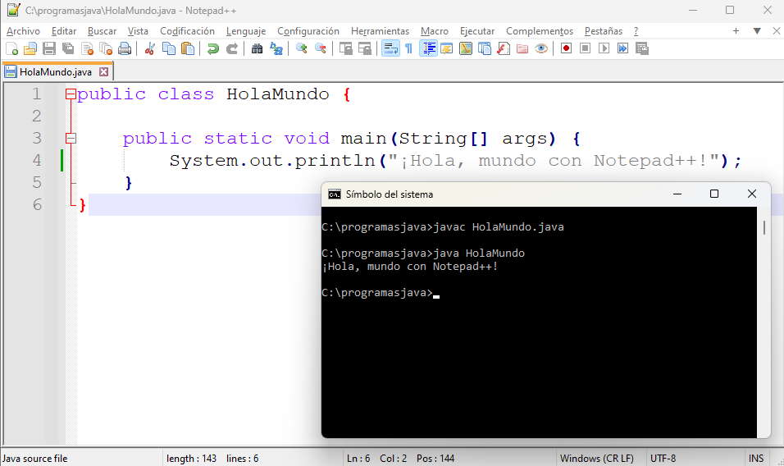Image resolution: width=784 pixels, height=466 pixels.
Task: Collapse the class fold marker on line 1
Action: point(71,94)
